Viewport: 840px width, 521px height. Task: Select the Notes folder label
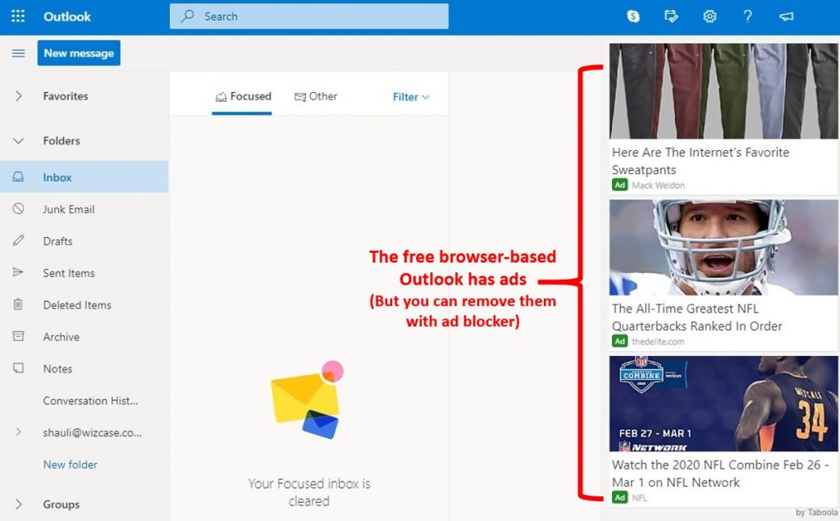[57, 368]
